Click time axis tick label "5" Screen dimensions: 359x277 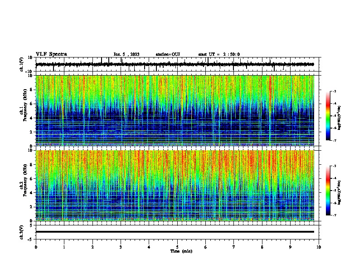tap(177, 247)
